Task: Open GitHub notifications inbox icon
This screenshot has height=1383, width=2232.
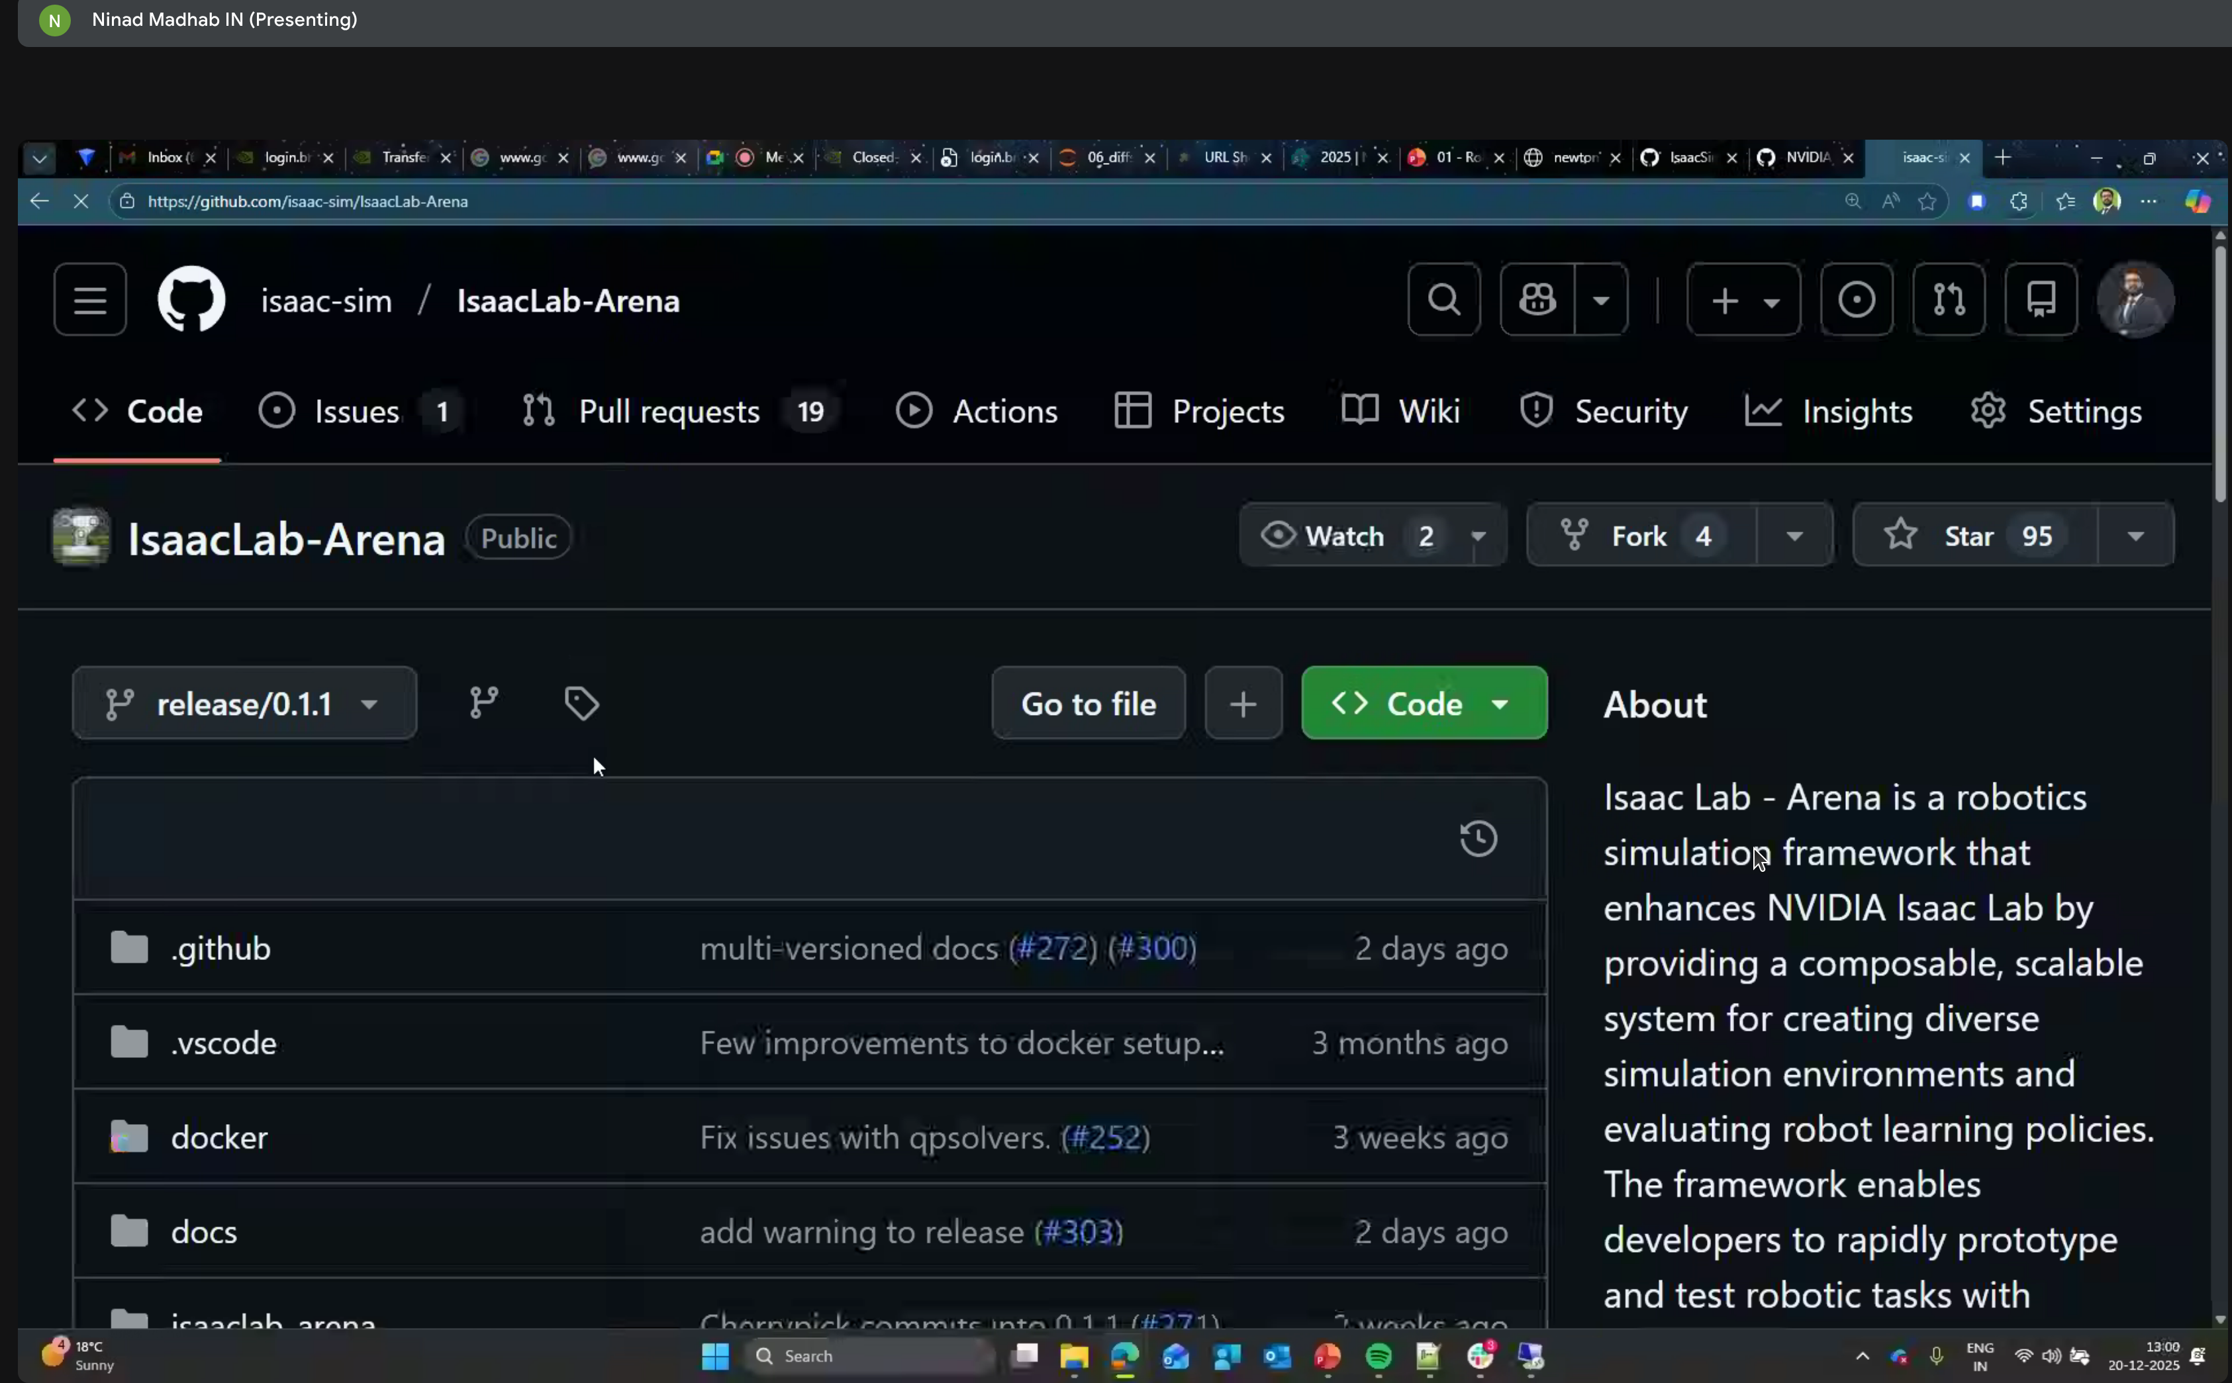Action: pos(2041,299)
